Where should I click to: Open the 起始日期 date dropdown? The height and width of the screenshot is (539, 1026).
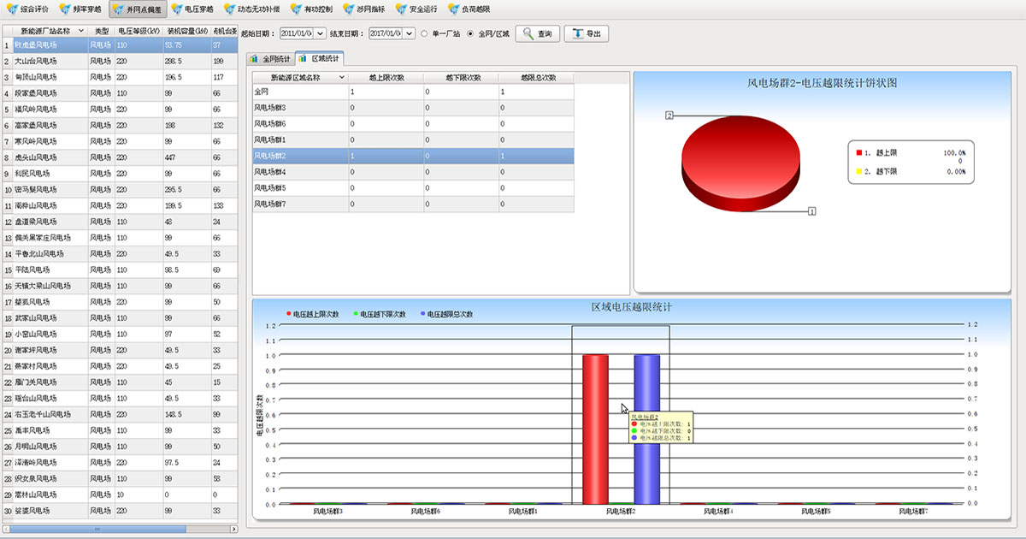pos(321,34)
